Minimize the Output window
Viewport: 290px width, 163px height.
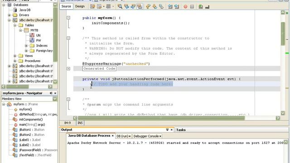coord(167,130)
